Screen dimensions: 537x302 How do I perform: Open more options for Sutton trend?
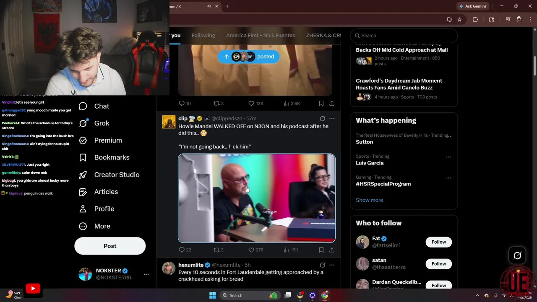pos(449,135)
